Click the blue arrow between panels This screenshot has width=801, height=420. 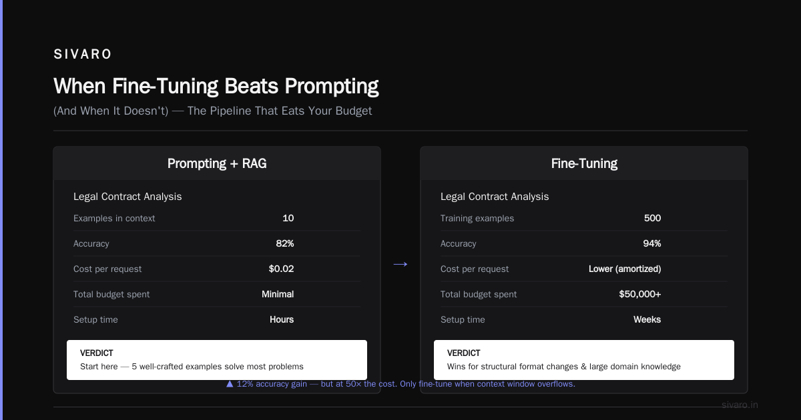400,265
